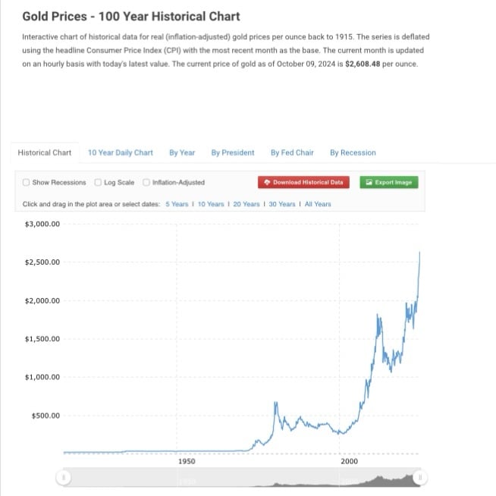This screenshot has width=496, height=496.
Task: Switch to the By Recession tab
Action: pyautogui.click(x=353, y=152)
